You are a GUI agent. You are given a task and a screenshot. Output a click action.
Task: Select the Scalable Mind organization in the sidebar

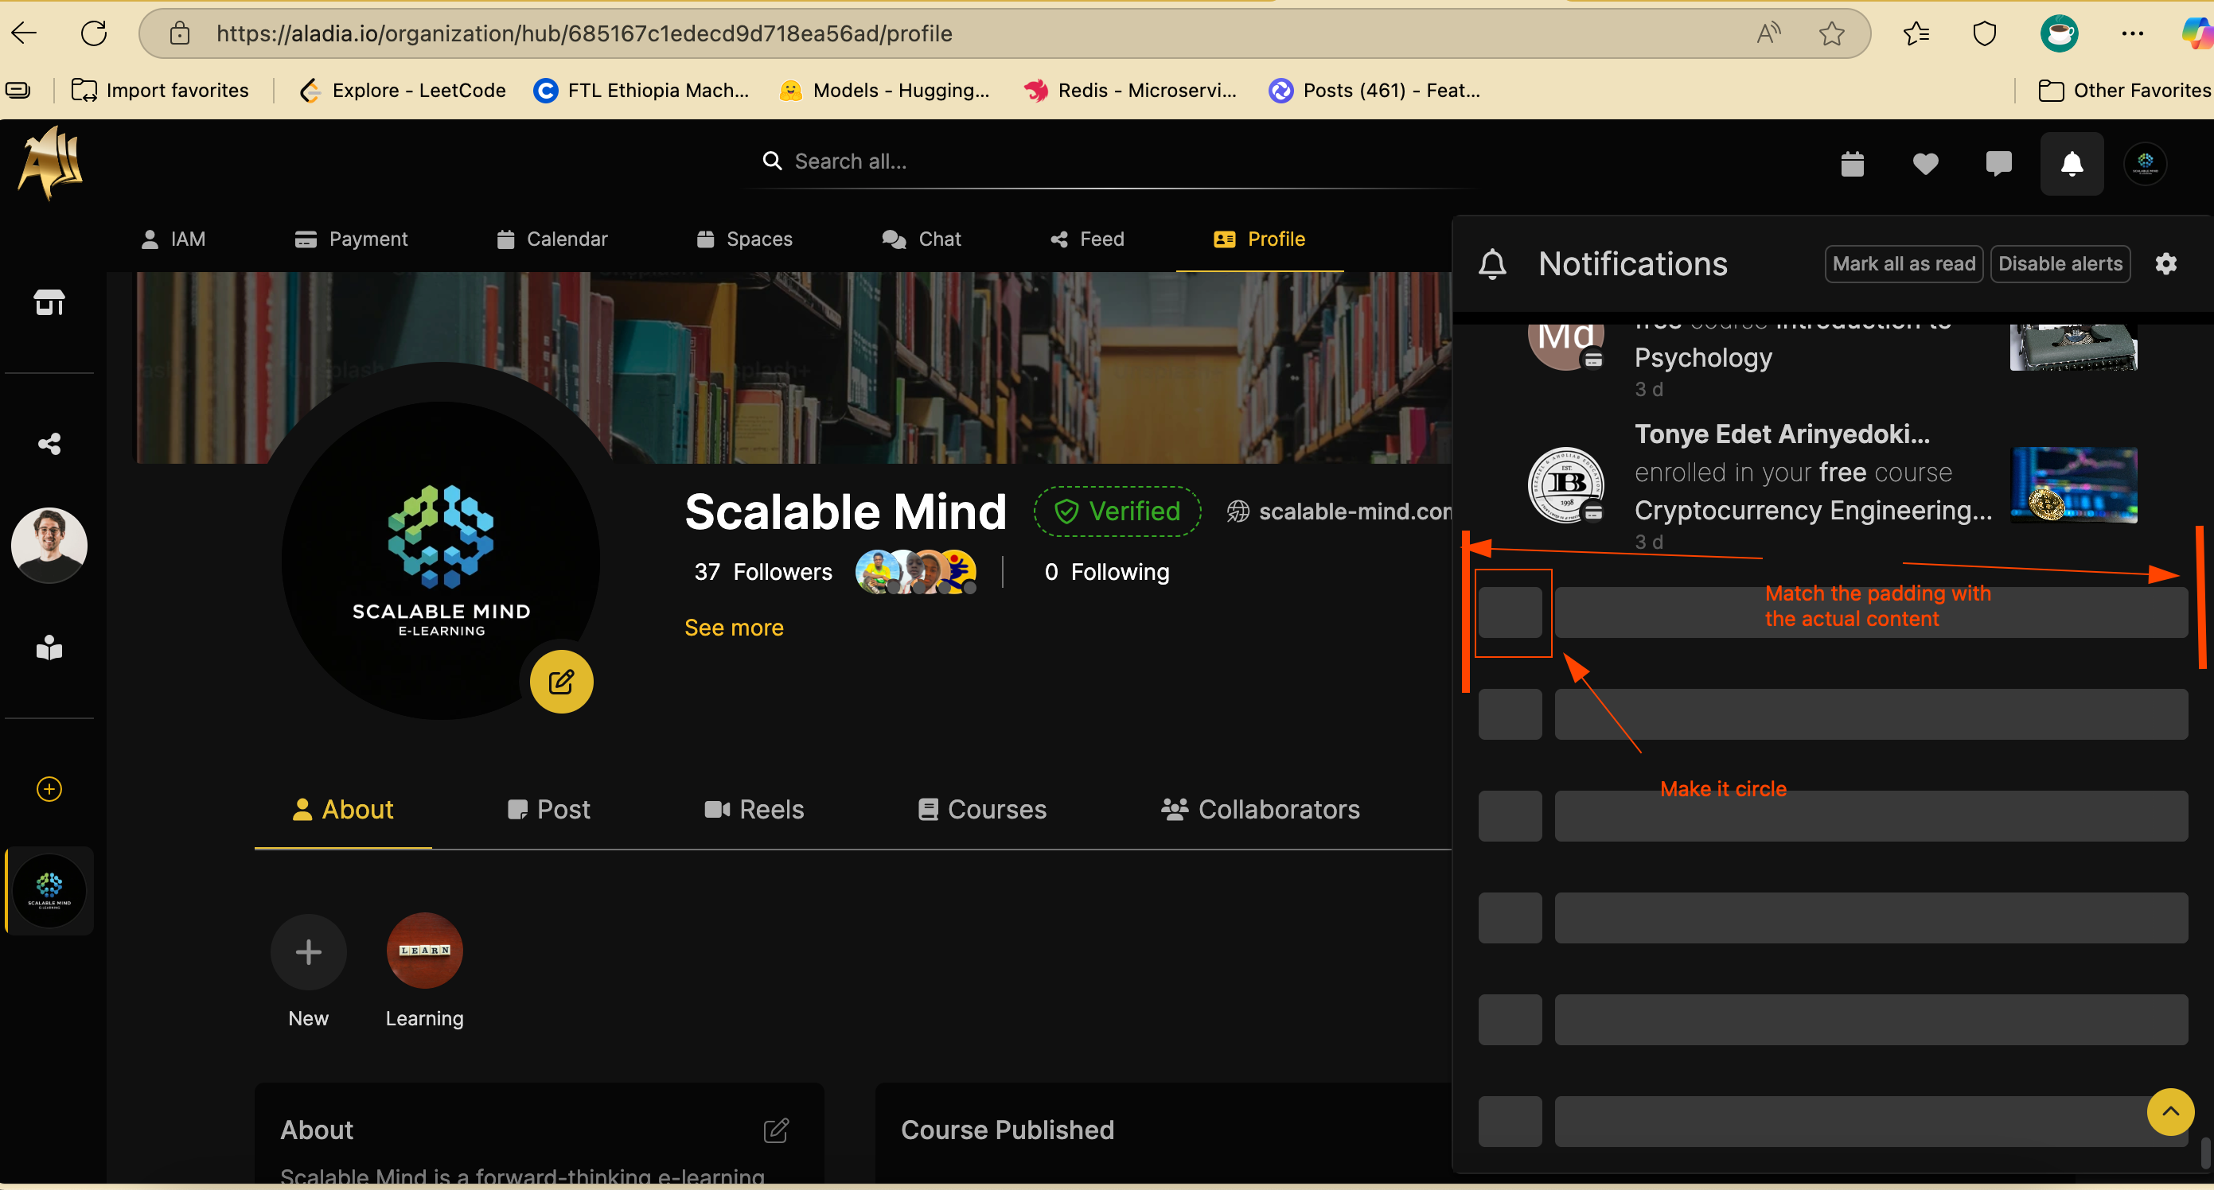(x=49, y=890)
